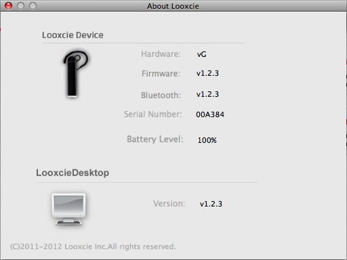Click the Looxcie headset device icon
This screenshot has height=260, width=347.
pyautogui.click(x=76, y=74)
